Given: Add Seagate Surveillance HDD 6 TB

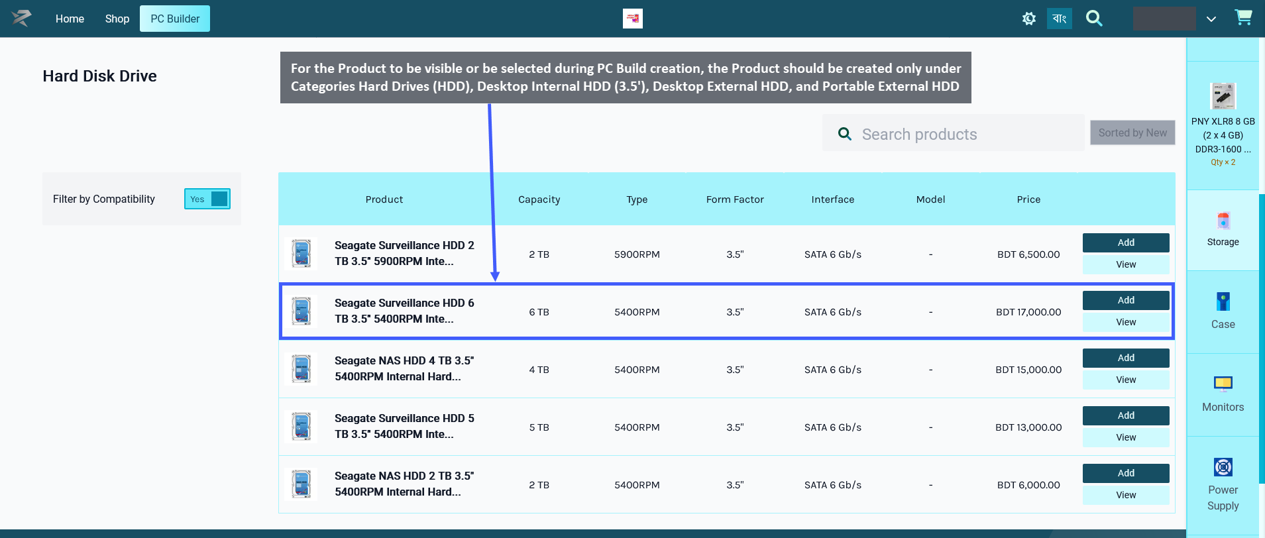Looking at the screenshot, I should pos(1126,300).
